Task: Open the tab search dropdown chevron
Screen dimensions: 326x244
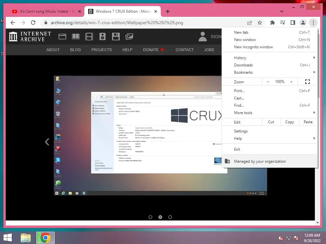Action: tap(282, 11)
